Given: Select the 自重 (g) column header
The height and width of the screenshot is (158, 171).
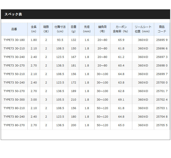Looking at the screenshot, I should pyautogui.click(x=73, y=29).
